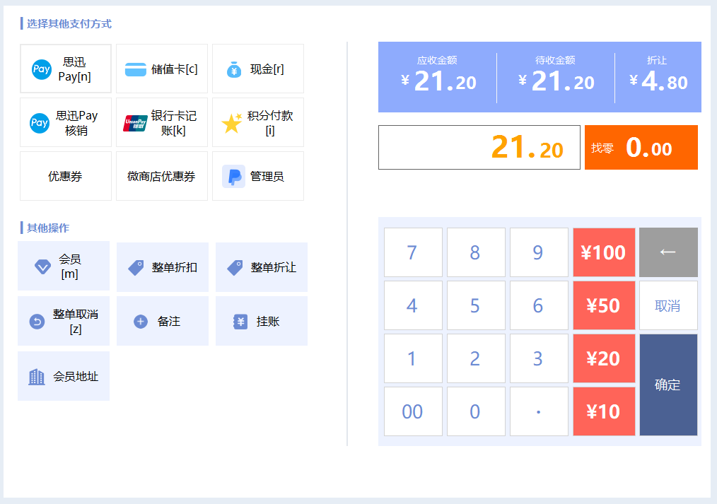Screen dimensions: 717x504
Task: Open 会员地址 member address
Action: (x=64, y=376)
